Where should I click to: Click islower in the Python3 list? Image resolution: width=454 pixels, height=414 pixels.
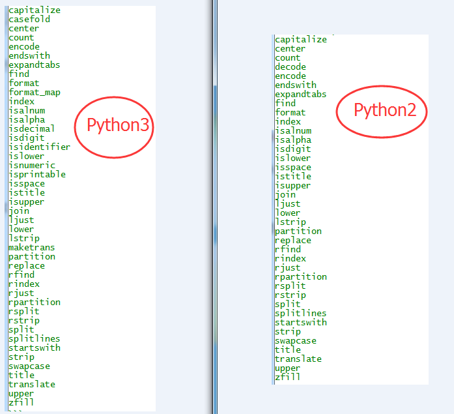[26, 156]
